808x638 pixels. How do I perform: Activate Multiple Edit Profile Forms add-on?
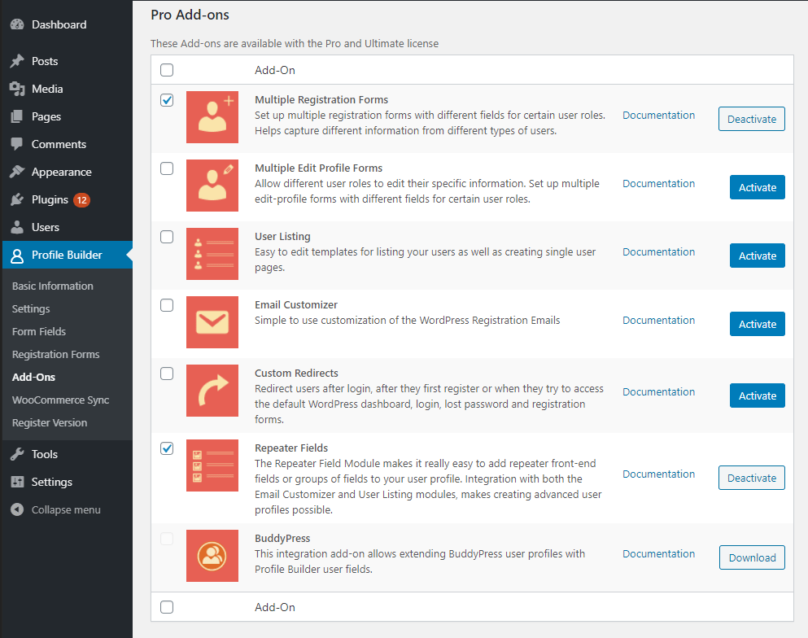[x=757, y=187]
